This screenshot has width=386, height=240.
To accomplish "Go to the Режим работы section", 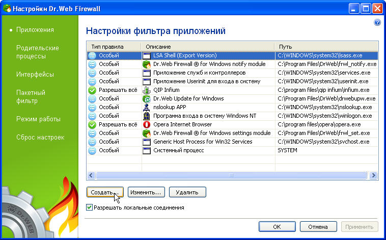I will click(38, 119).
